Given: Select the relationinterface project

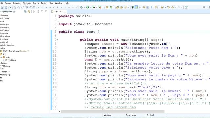Looking at the screenshot, I should pyautogui.click(x=7, y=45).
